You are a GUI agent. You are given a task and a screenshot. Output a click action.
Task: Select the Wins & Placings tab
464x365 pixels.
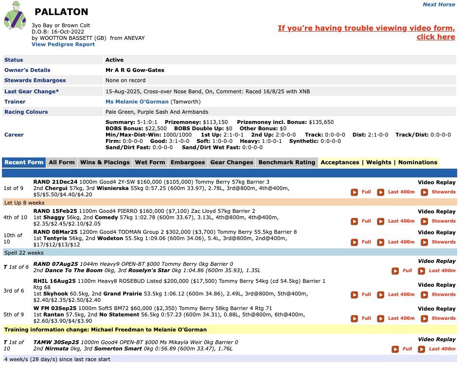[x=105, y=162]
